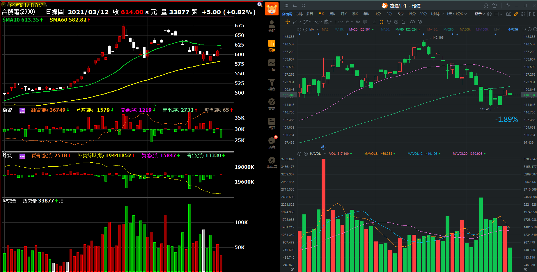Remove the MA indicator with X button
Screen dimensions: 537x272
pyautogui.click(x=305, y=29)
